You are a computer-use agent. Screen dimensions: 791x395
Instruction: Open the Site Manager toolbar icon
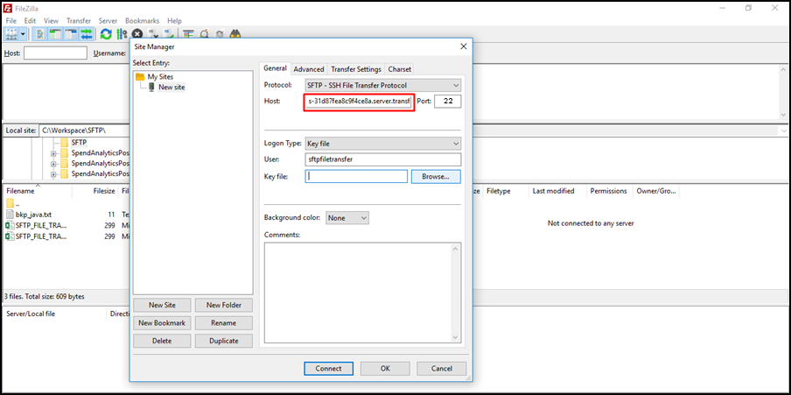(11, 34)
